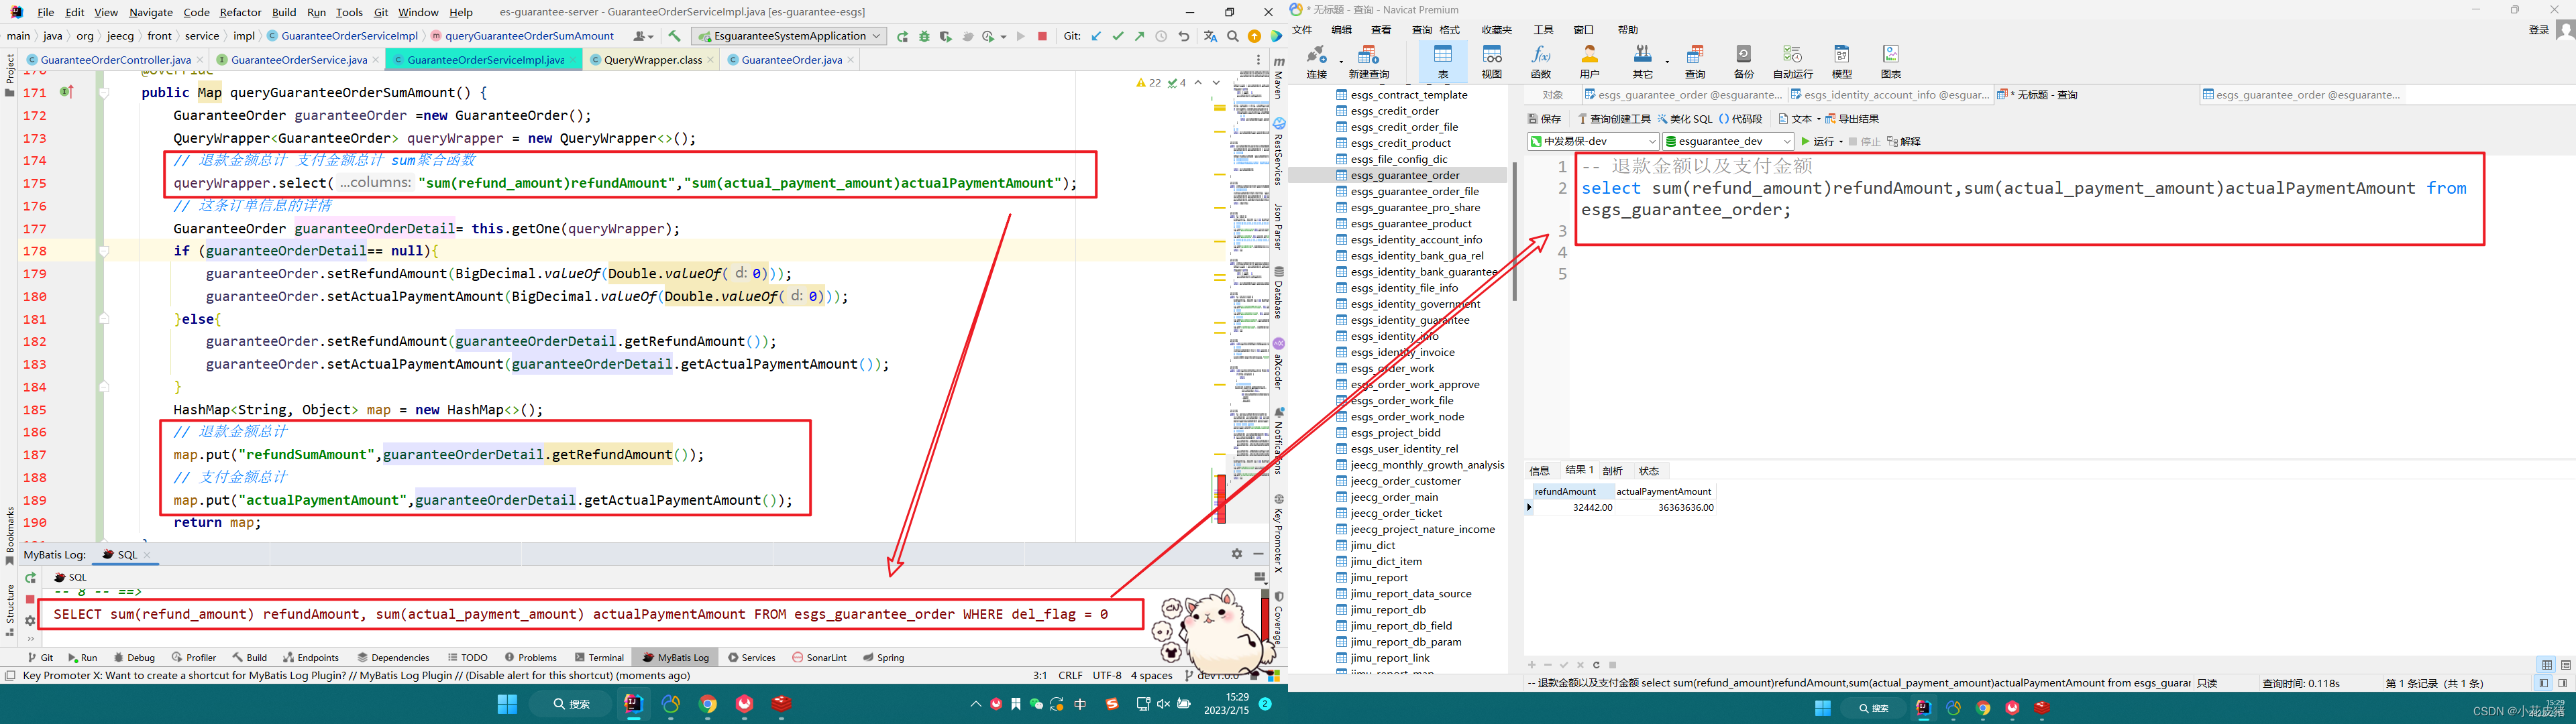
Task: Toggle the Bookmarks tool window sidebar
Action: pyautogui.click(x=9, y=536)
